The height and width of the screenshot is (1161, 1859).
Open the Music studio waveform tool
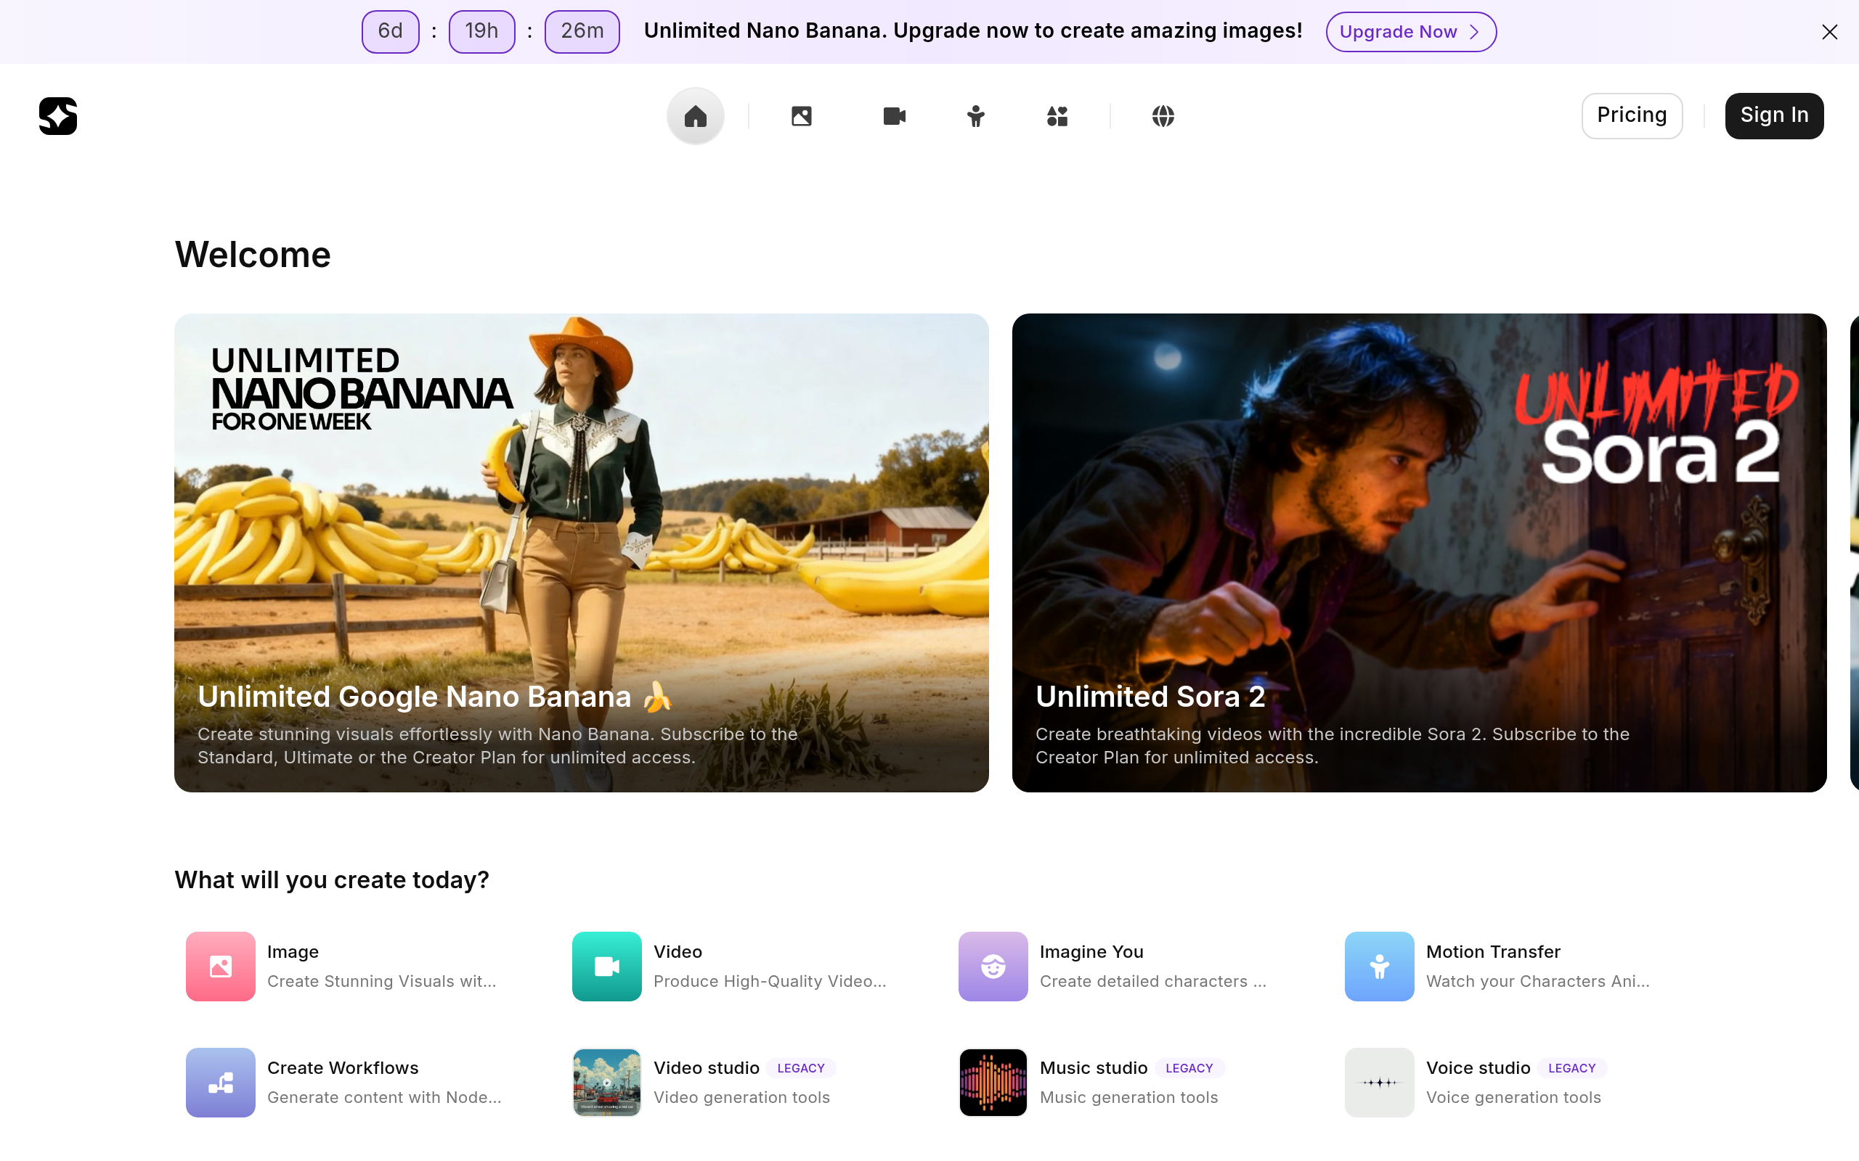[992, 1082]
